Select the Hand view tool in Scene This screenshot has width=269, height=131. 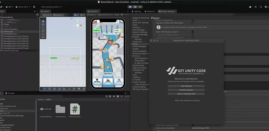(x=43, y=21)
